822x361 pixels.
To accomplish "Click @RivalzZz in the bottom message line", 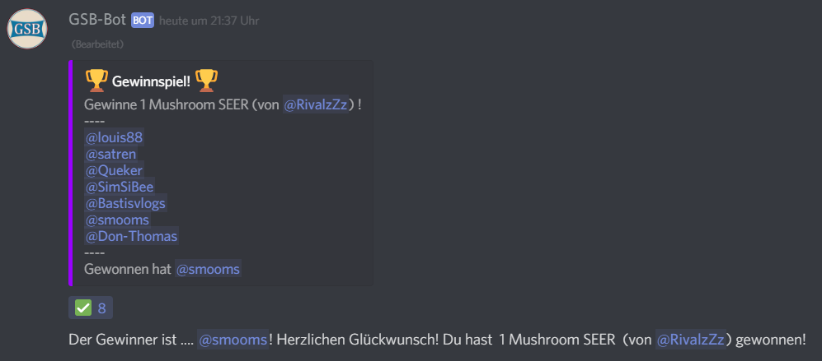I will pos(690,340).
